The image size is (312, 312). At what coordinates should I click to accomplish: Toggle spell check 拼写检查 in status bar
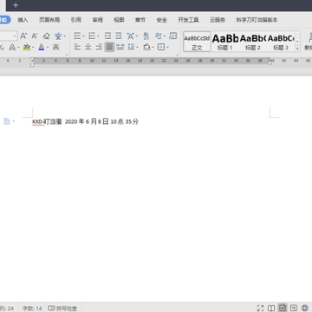click(x=62, y=309)
